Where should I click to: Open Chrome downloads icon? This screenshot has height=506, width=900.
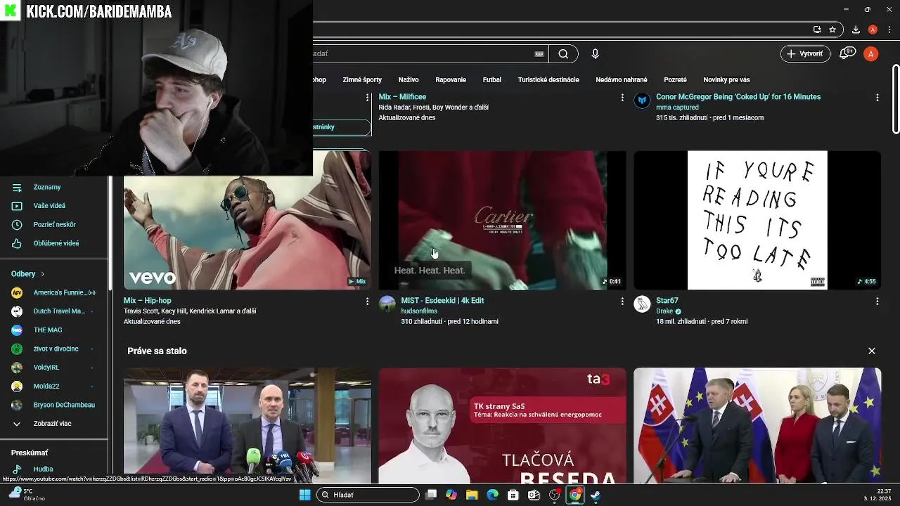coord(856,30)
